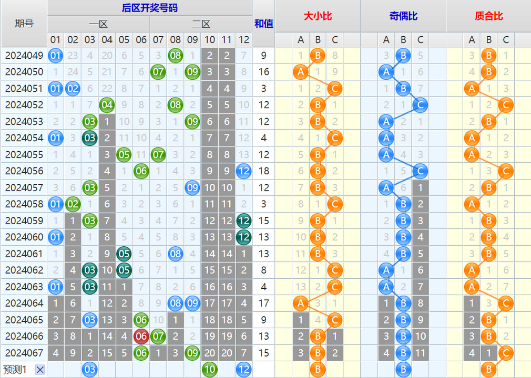
Task: Click the red 06 ball in row 2024066
Action: click(x=141, y=337)
